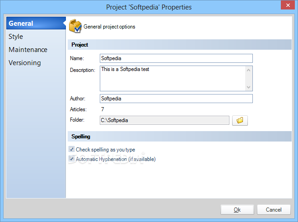Click the 'Project' section header
This screenshot has width=298, height=222.
click(180, 45)
